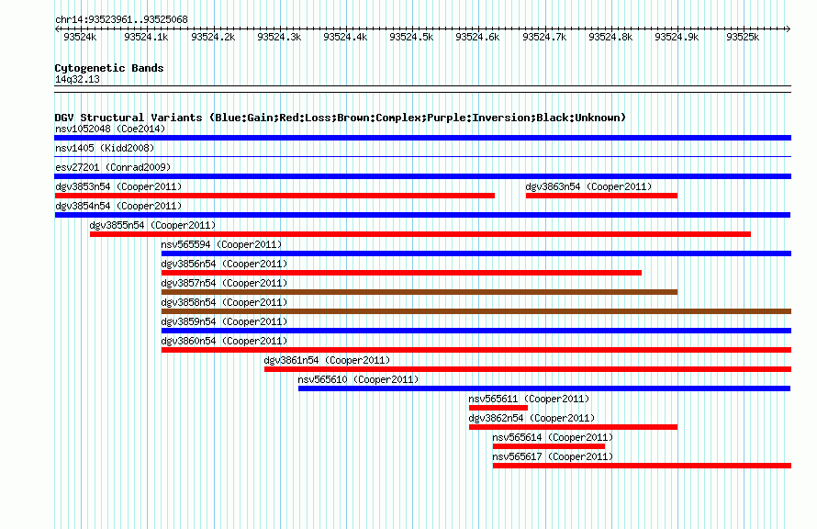Click the 93524.6k ruler mark
The width and height of the screenshot is (817, 529).
(x=477, y=37)
